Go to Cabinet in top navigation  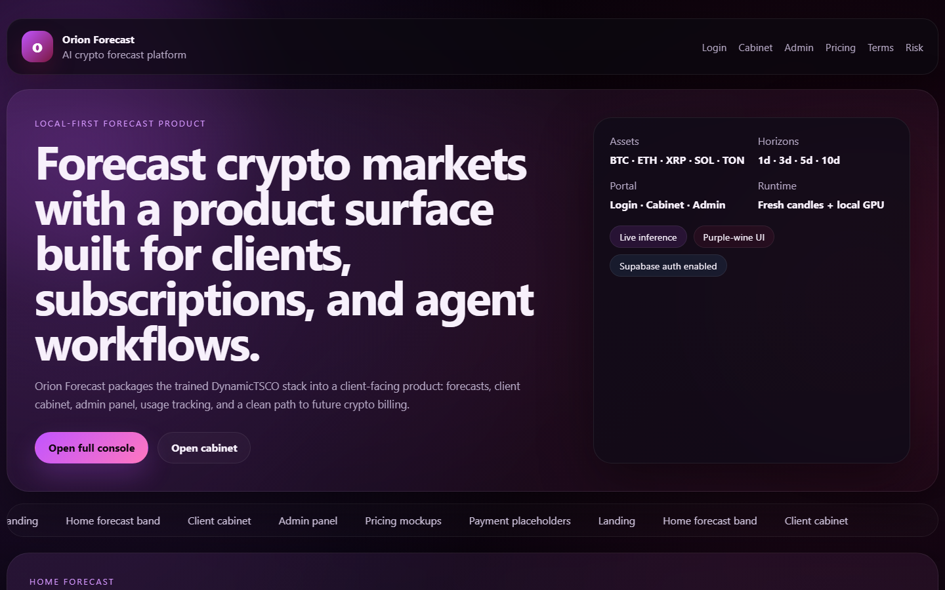(755, 48)
